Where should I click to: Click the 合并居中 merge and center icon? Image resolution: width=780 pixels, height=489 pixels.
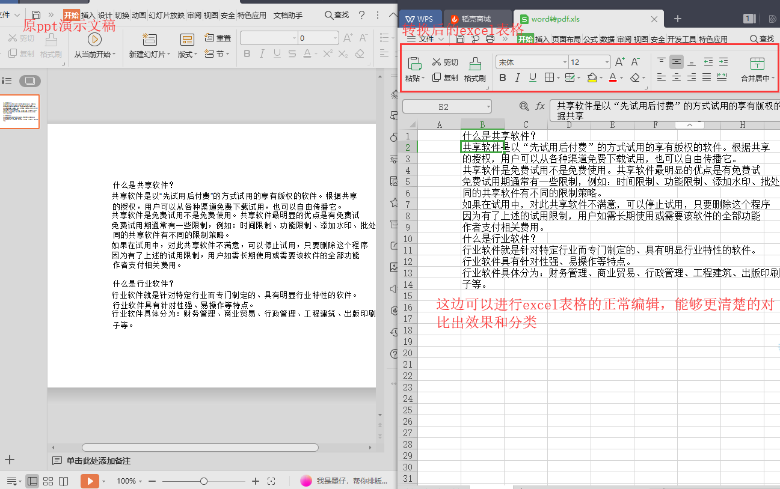pyautogui.click(x=757, y=64)
